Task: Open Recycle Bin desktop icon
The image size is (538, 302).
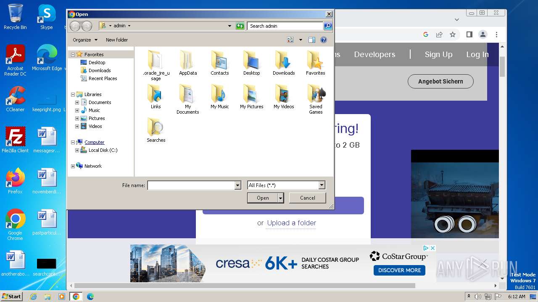Action: (15, 17)
